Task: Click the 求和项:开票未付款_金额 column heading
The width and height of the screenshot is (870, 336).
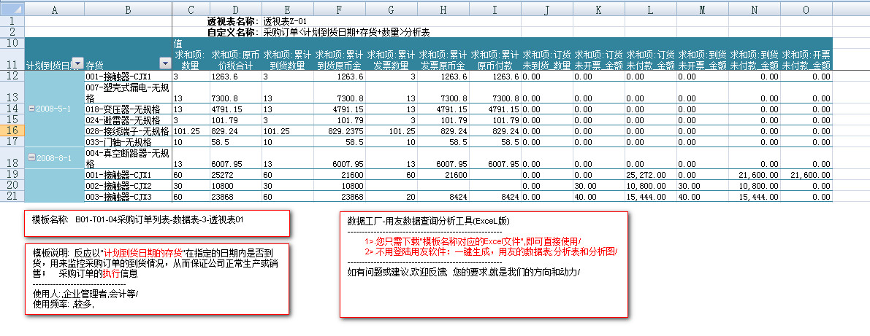Action: (x=806, y=60)
